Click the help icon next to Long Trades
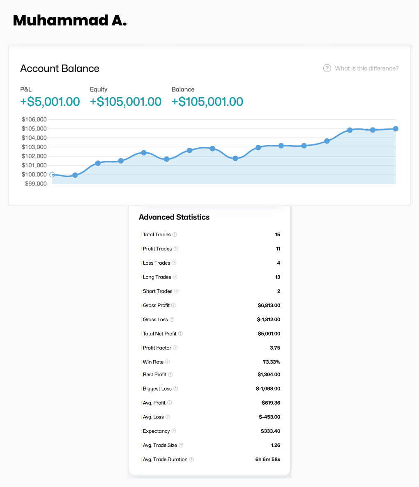419x487 pixels. click(175, 277)
